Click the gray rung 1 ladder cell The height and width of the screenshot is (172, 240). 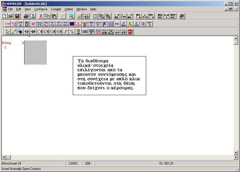click(x=36, y=52)
